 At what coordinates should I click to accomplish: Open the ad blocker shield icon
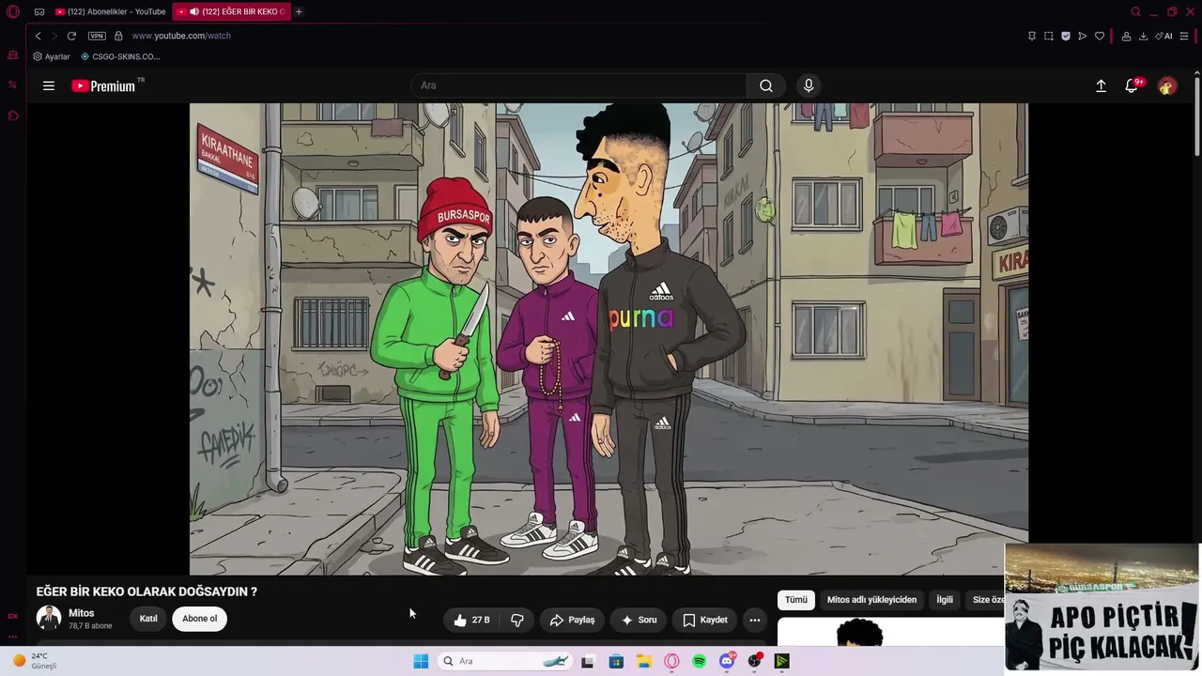point(1066,36)
